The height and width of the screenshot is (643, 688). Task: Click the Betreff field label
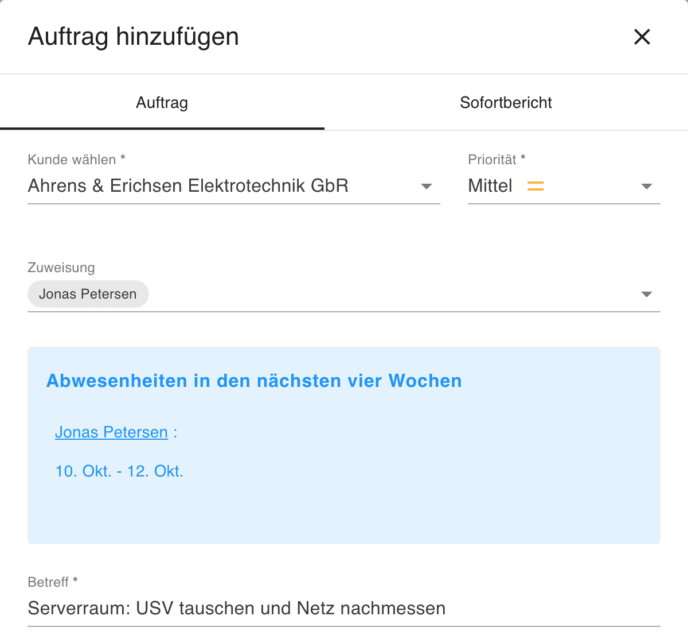(53, 582)
